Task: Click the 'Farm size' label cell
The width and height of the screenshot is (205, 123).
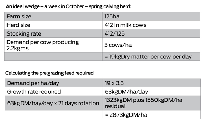Action: pyautogui.click(x=53, y=16)
